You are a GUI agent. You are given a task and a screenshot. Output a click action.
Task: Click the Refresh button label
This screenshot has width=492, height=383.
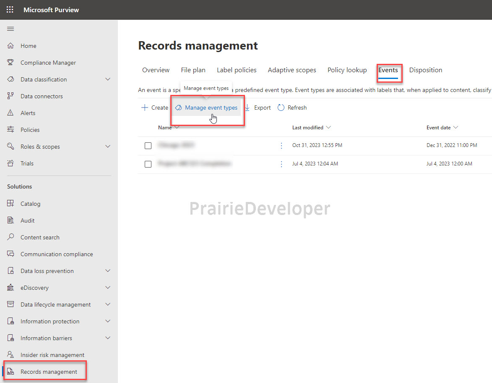click(297, 108)
